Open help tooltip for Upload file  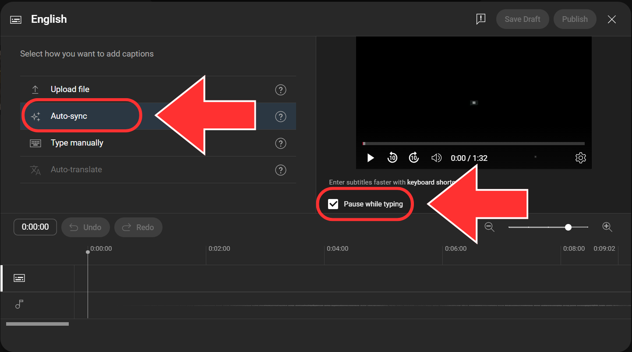point(280,89)
